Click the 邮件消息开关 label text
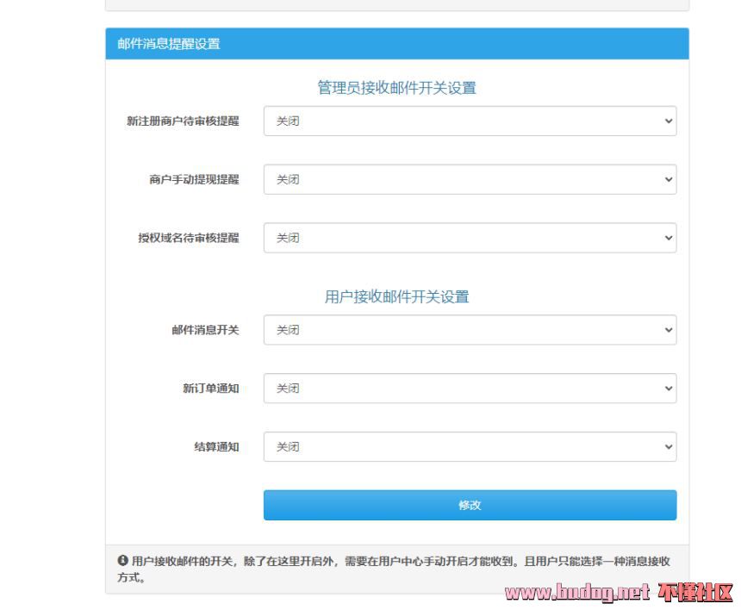 205,330
